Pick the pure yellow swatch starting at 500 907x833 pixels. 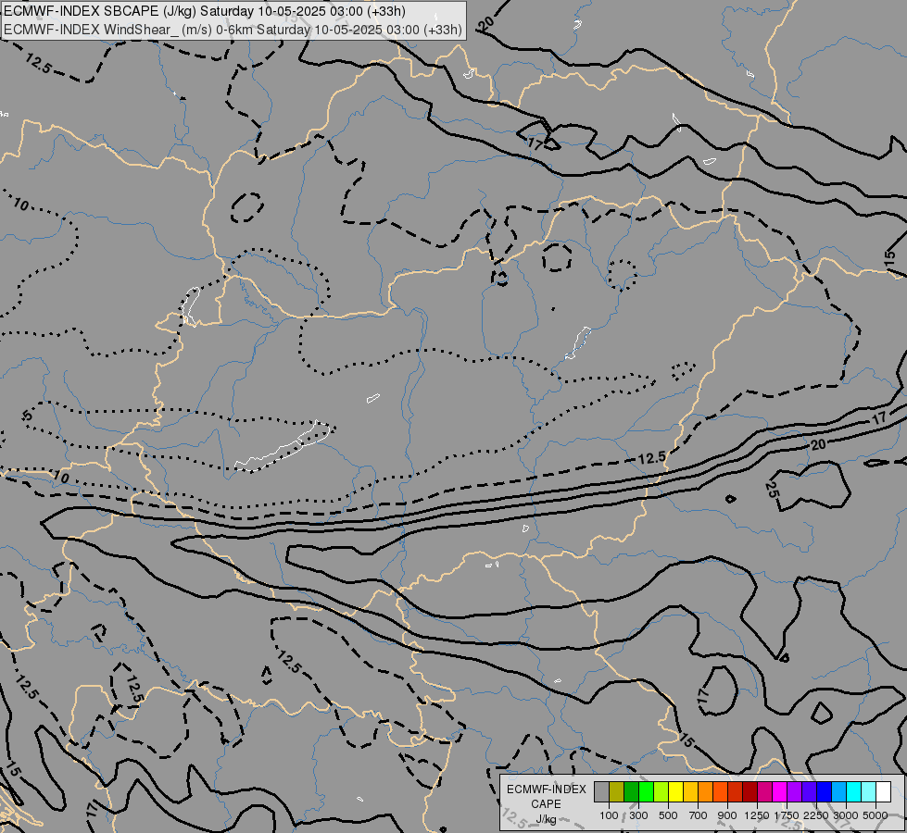[x=675, y=791]
